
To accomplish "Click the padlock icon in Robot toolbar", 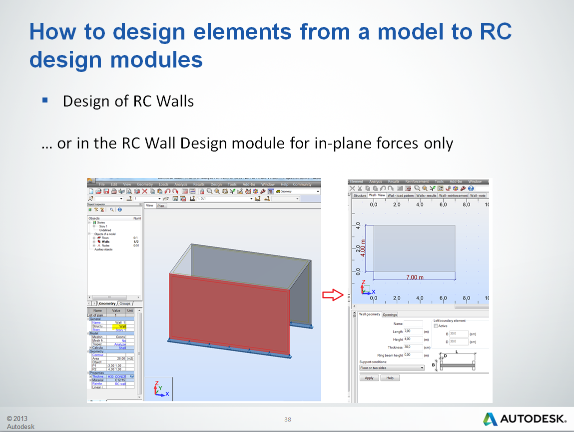I will click(201, 191).
